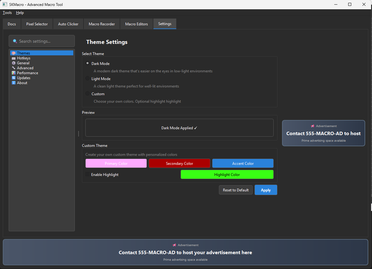Minimize the SKMacro window

(336, 4)
